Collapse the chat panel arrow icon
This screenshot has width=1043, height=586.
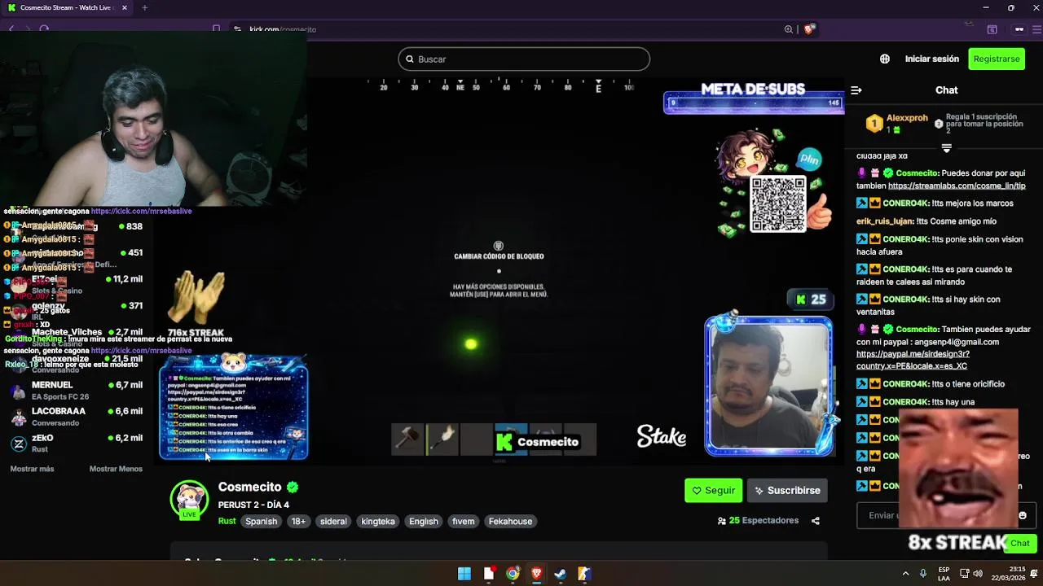tap(856, 90)
